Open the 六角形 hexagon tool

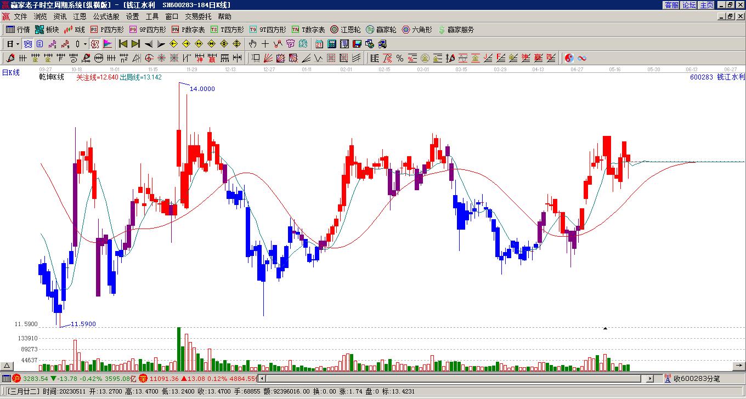pos(417,30)
